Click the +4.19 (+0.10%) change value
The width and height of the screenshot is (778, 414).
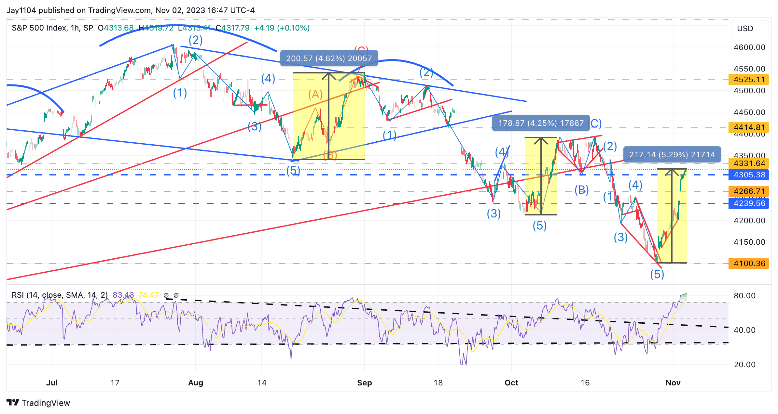click(282, 28)
